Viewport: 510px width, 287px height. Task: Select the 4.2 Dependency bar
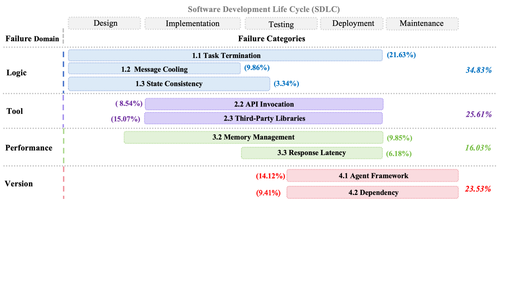(373, 192)
